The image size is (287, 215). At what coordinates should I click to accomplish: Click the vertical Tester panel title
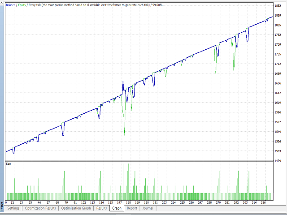tap(2, 206)
